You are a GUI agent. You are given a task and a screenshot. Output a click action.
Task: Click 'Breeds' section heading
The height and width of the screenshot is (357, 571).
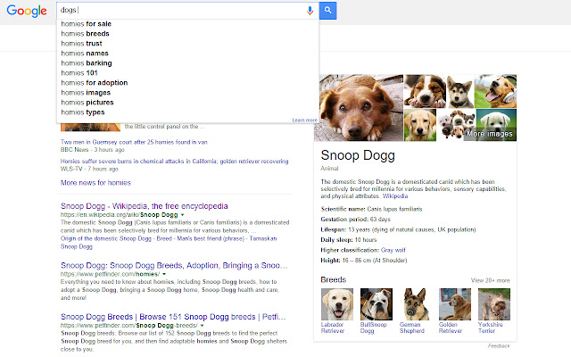(333, 279)
